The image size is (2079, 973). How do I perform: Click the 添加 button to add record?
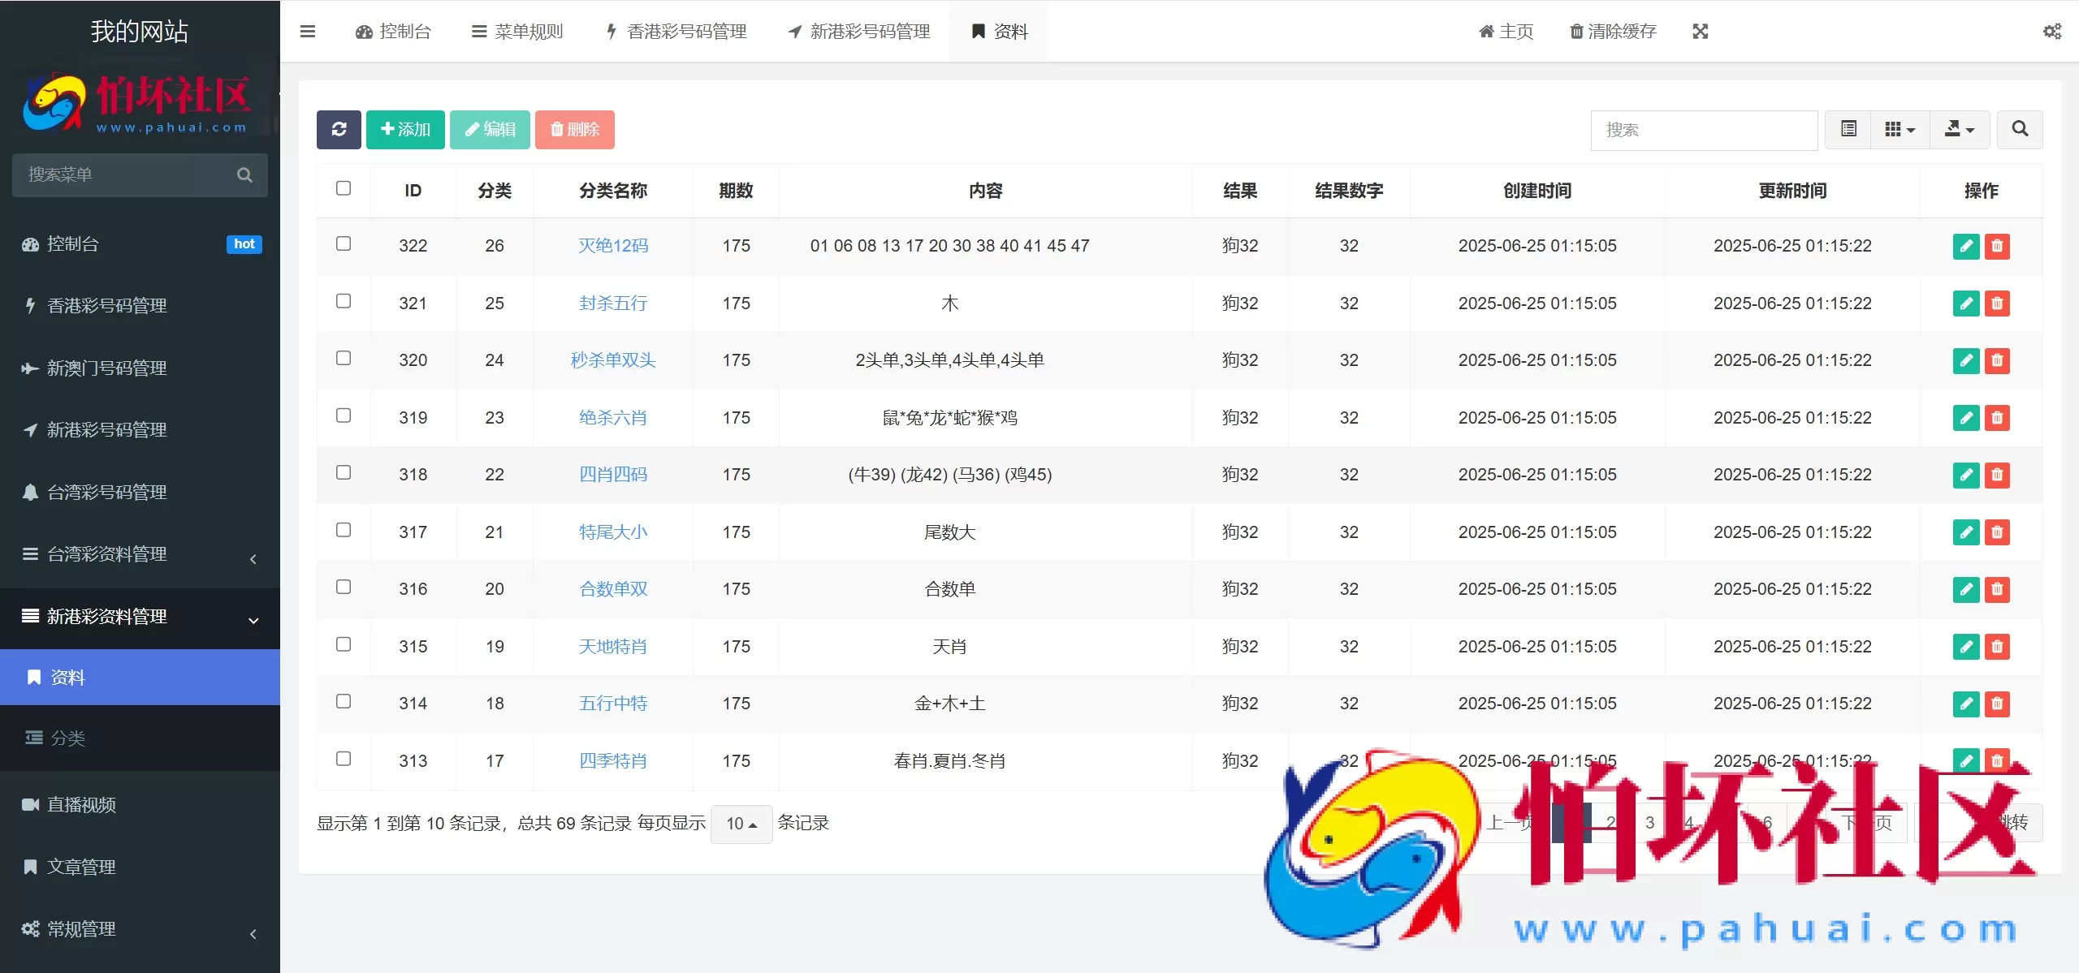pyautogui.click(x=405, y=129)
